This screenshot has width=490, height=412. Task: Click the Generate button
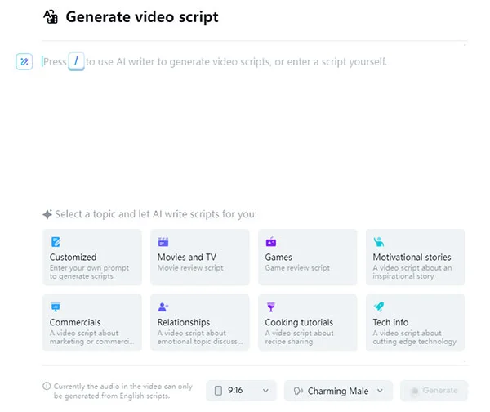pyautogui.click(x=434, y=391)
